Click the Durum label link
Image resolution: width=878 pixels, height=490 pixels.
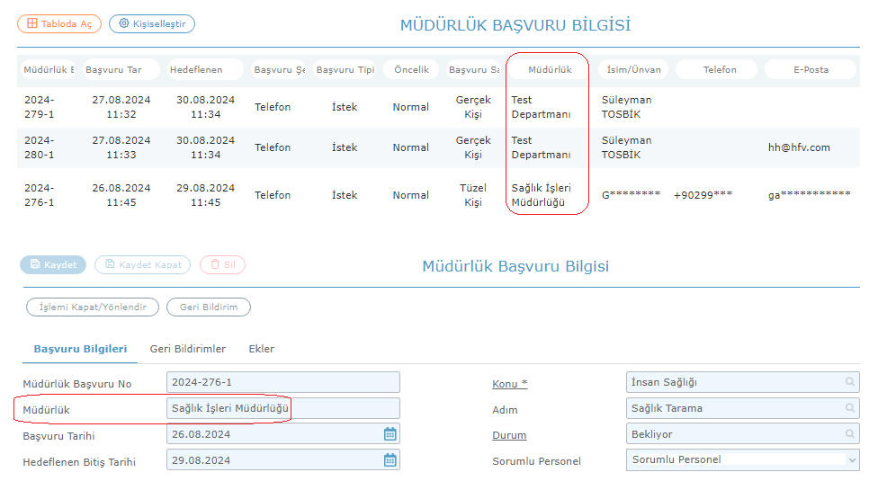[509, 435]
